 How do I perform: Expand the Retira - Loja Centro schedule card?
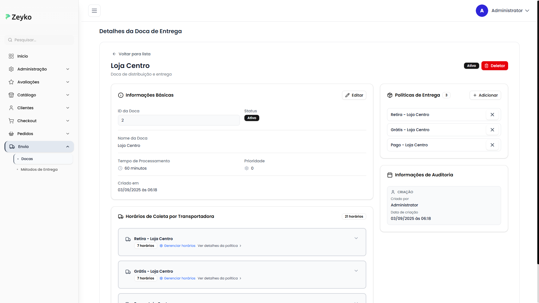356,238
